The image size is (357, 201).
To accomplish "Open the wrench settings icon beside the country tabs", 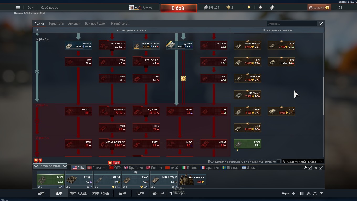I will [305, 168].
